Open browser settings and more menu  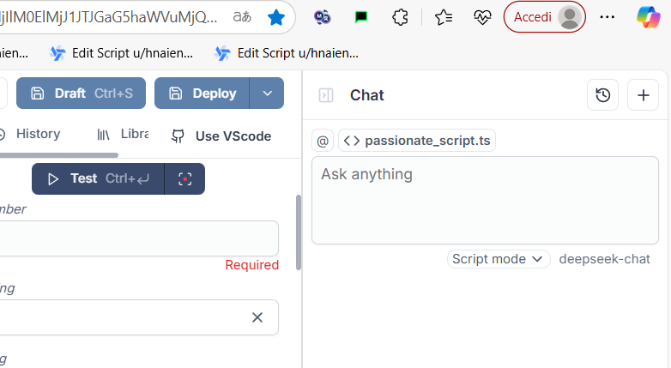(608, 17)
